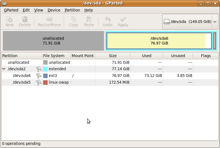Image resolution: width=220 pixels, height=148 pixels.
Task: Select the unallocated block in disk map
Action: (x=53, y=41)
